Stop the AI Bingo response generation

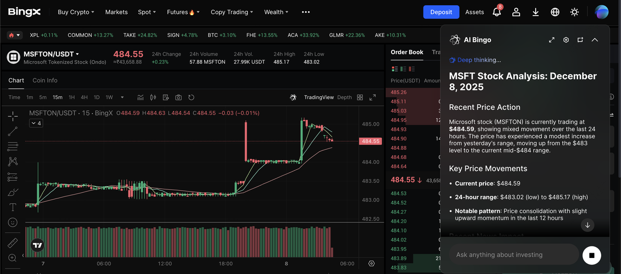[x=591, y=255]
